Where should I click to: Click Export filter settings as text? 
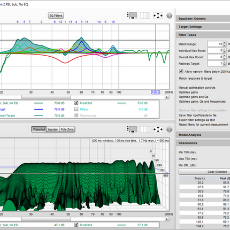(x=197, y=120)
